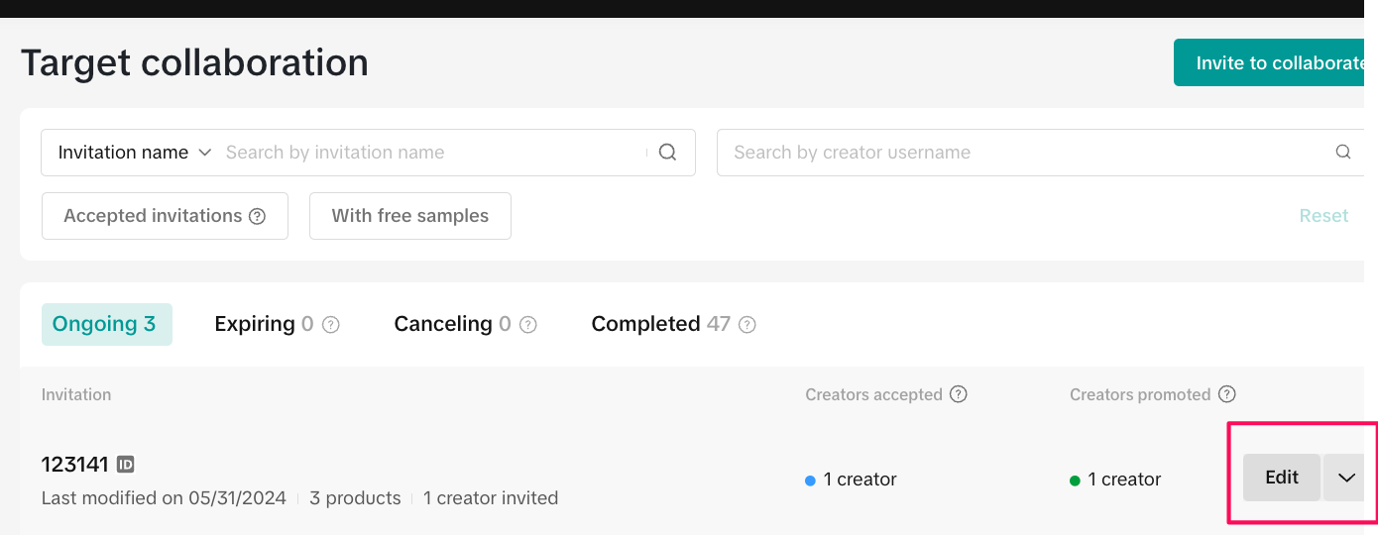Image resolution: width=1378 pixels, height=535 pixels.
Task: Focus the Search by creator username field
Action: [x=1021, y=153]
